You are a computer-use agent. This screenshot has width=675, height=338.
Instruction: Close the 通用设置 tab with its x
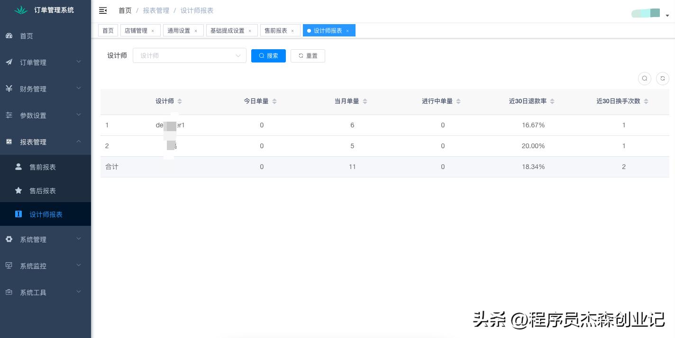pos(196,31)
